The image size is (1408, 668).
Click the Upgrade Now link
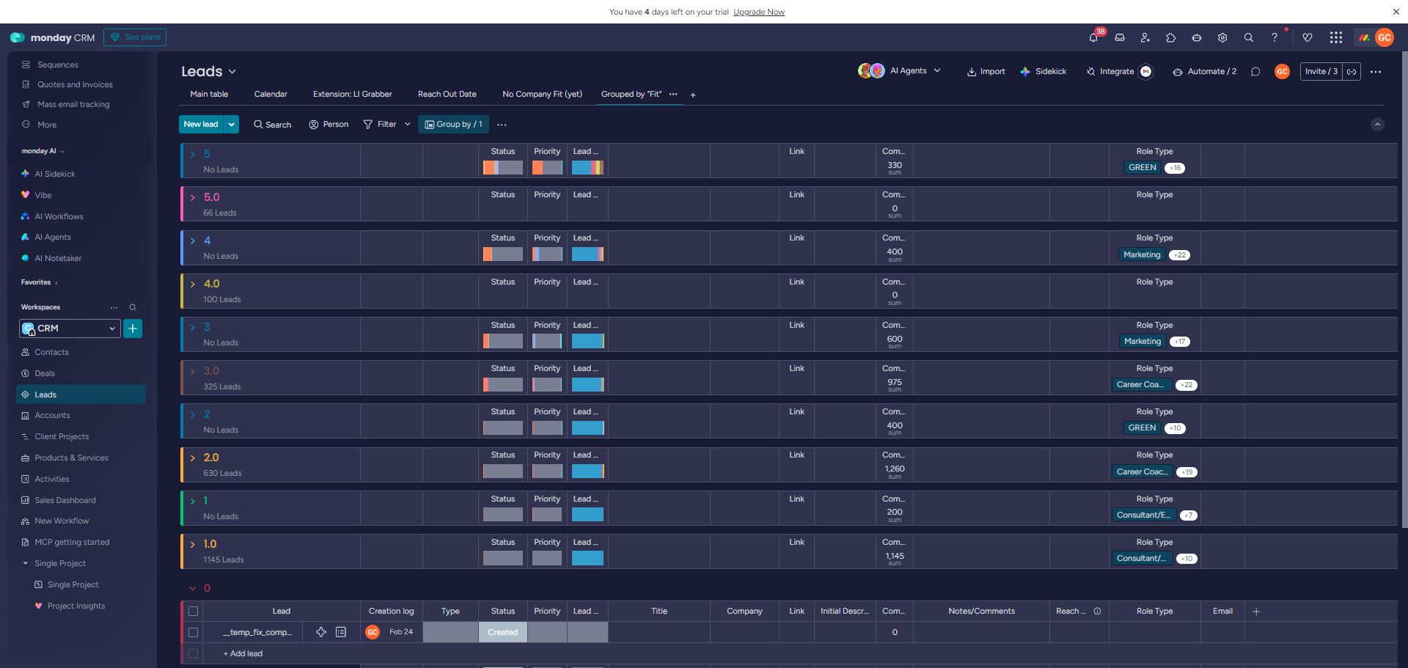point(759,12)
